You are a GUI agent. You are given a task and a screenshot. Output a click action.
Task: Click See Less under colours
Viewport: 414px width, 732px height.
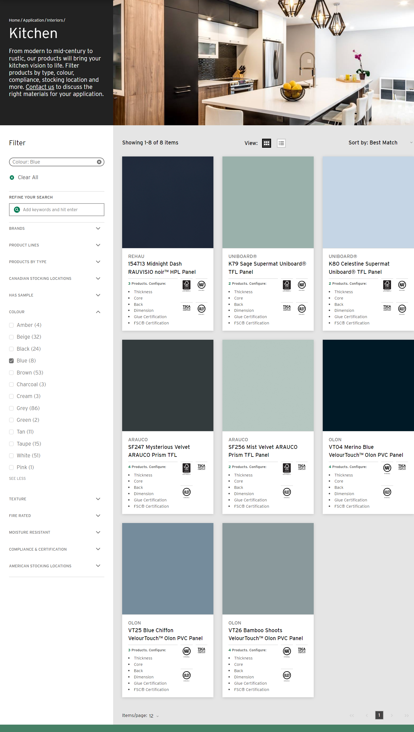[x=17, y=478]
